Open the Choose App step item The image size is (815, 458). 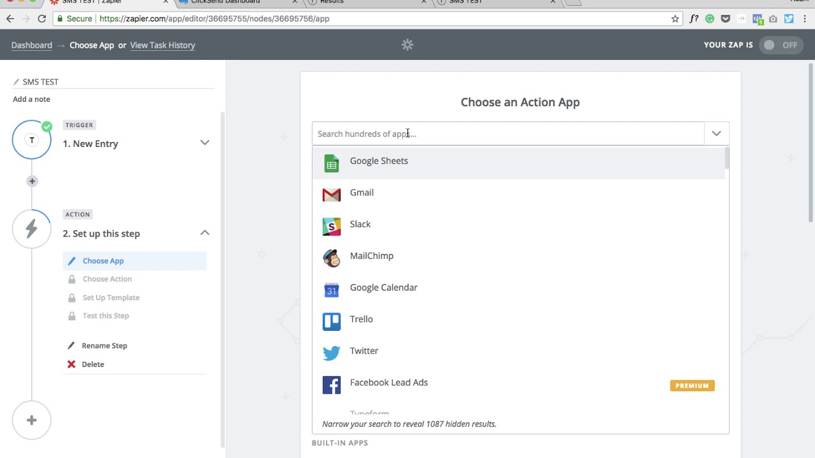[x=103, y=261]
